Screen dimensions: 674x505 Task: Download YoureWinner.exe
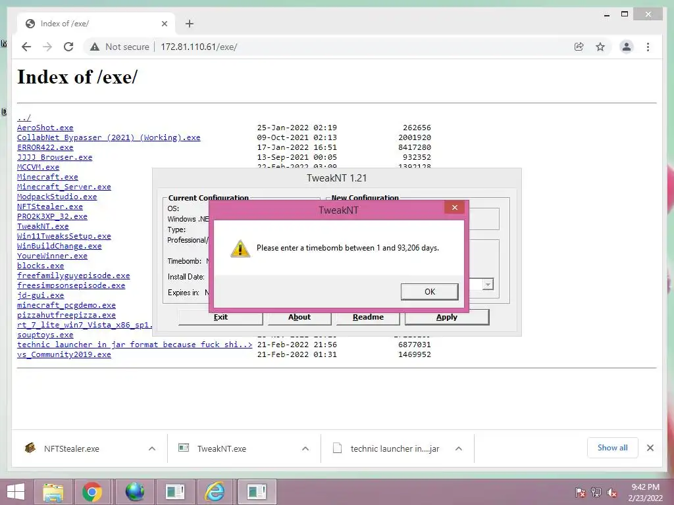(x=53, y=256)
